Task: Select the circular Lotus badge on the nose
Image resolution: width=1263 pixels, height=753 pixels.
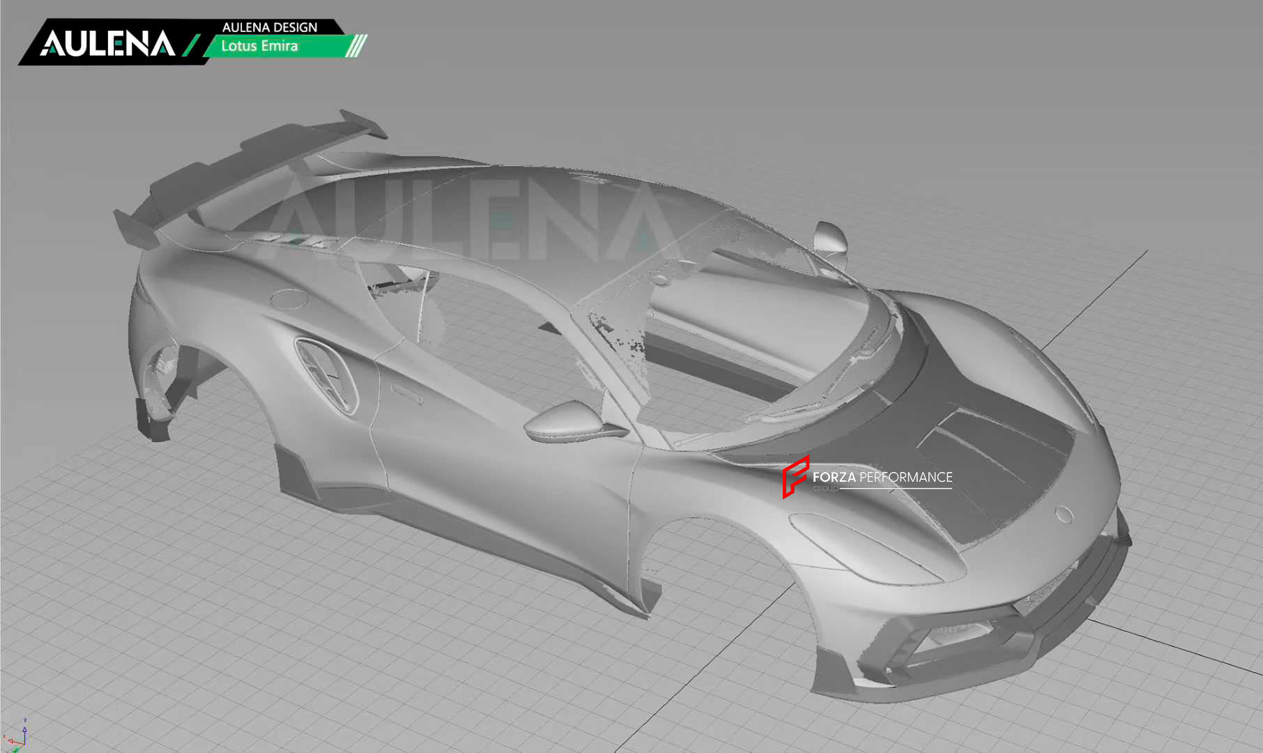Action: coord(1064,515)
